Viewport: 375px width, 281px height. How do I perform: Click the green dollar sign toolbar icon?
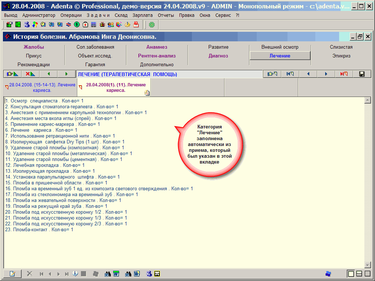[x=77, y=25]
